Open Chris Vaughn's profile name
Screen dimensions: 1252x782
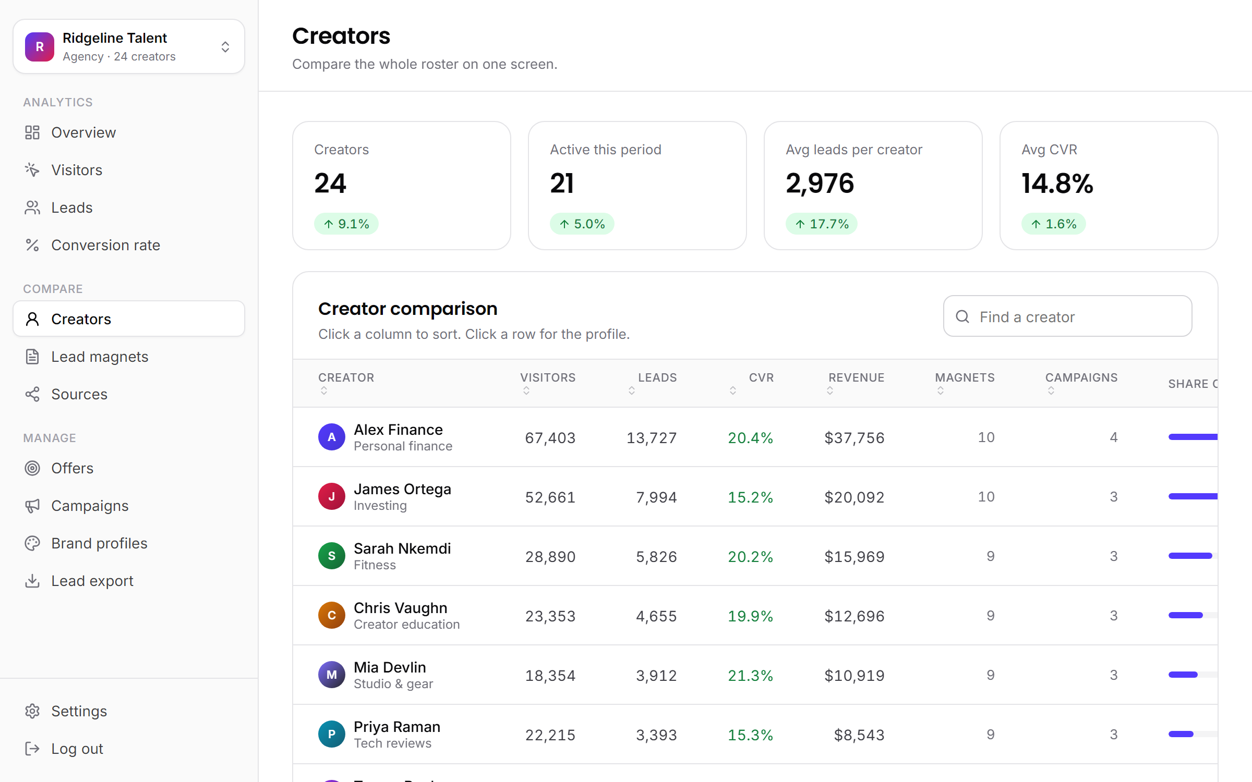click(400, 608)
